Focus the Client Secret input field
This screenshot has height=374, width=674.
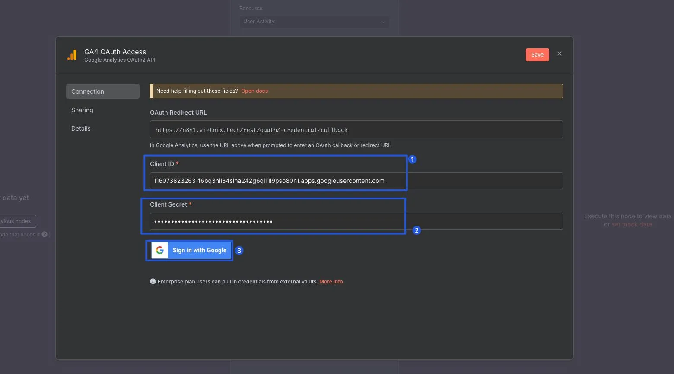click(356, 221)
